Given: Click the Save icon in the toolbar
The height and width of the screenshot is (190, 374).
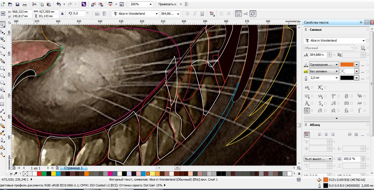Looking at the screenshot, I should point(17,4).
